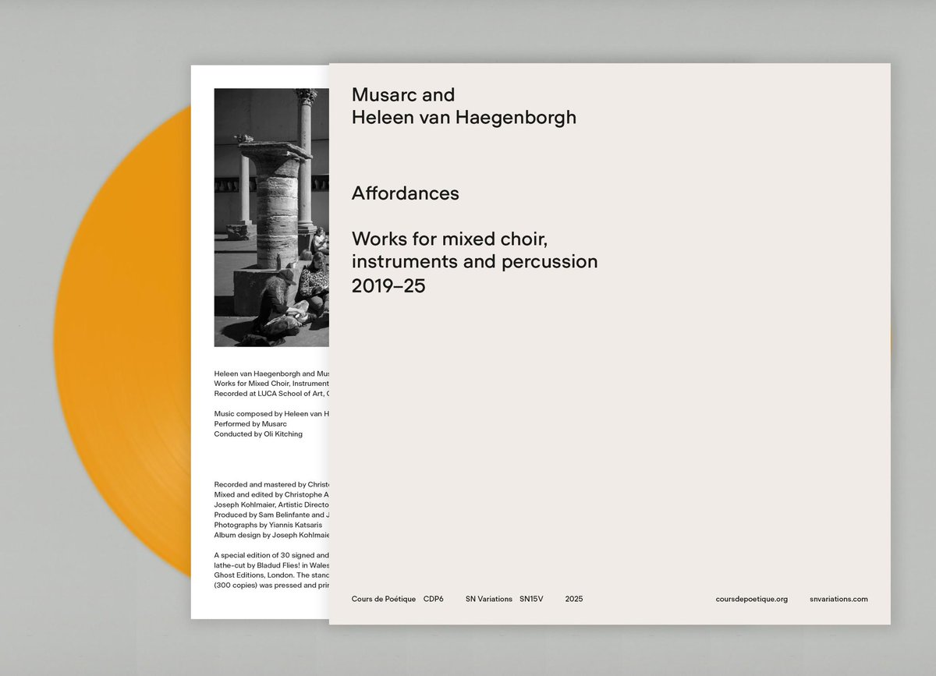Click catalogue number 'SN15V'

(531, 599)
